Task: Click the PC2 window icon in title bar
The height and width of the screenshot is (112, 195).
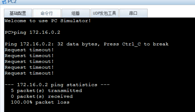Action: coord(4,2)
